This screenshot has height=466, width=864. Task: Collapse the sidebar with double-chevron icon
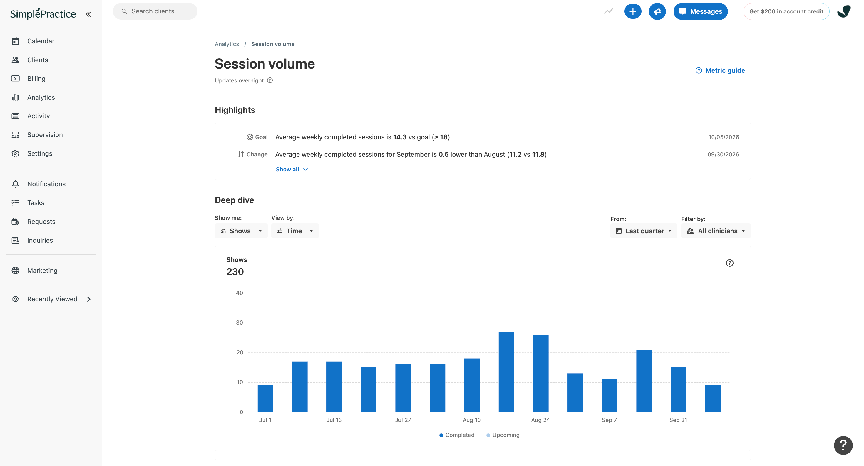pyautogui.click(x=88, y=14)
